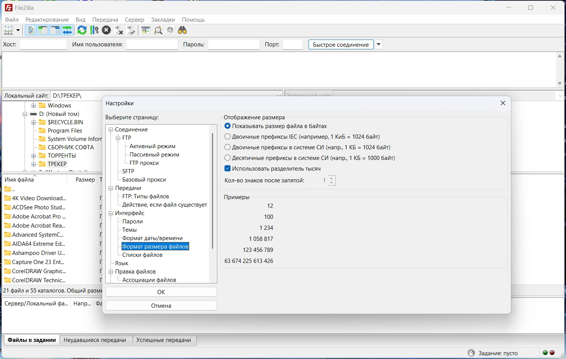Toggle transfer queue display icon

tap(67, 30)
